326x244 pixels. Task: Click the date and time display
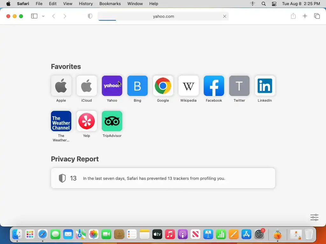[x=301, y=4]
